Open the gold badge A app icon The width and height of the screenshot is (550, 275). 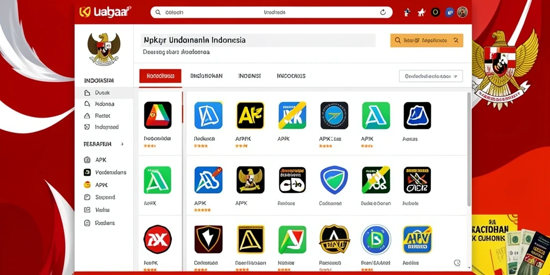(334, 239)
